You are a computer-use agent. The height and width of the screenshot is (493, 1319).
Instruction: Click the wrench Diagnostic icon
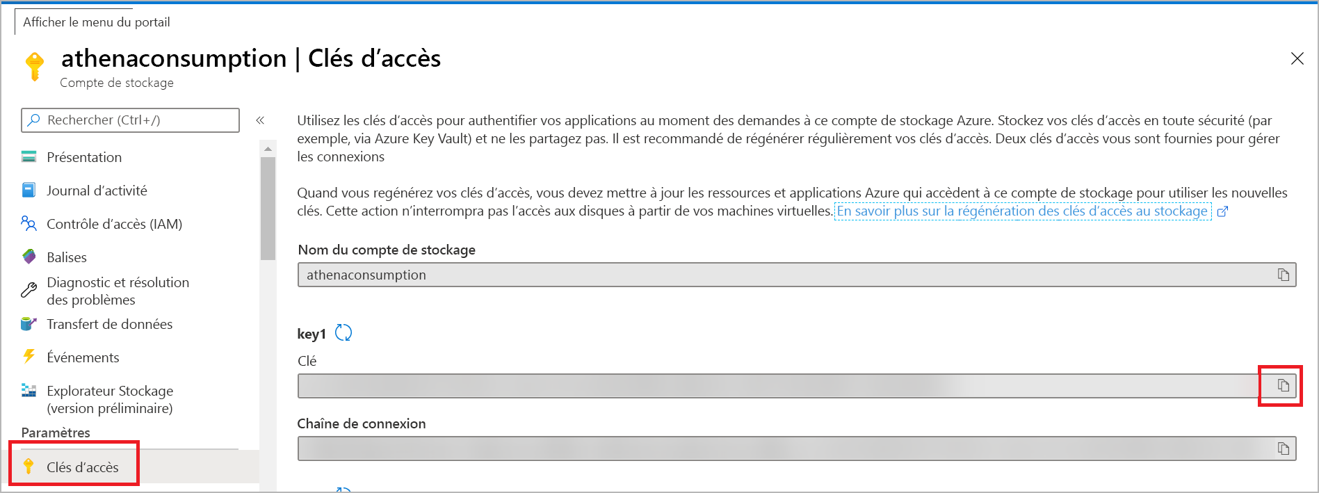(x=29, y=290)
